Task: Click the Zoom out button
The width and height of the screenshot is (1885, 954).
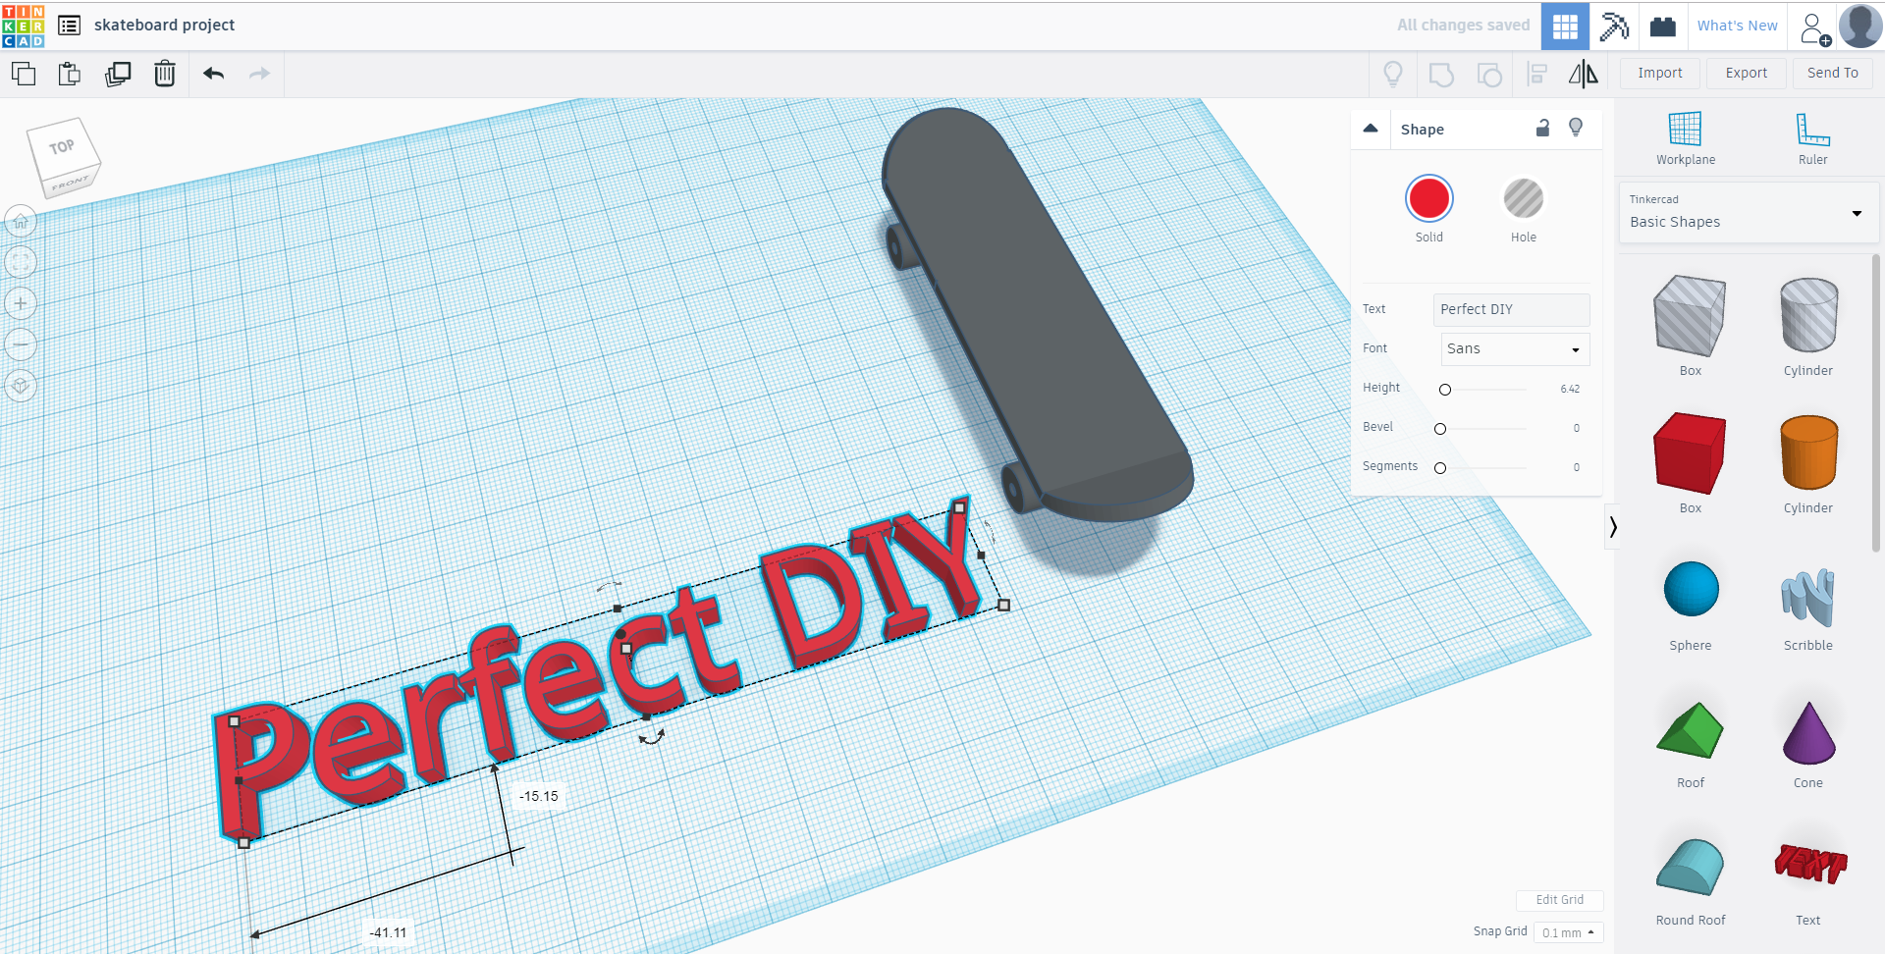Action: click(21, 344)
